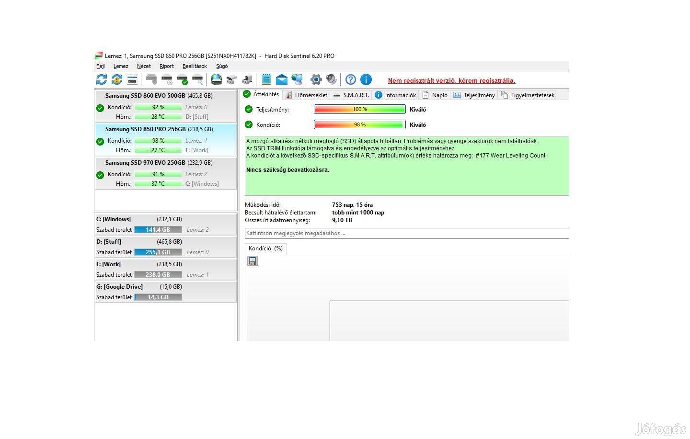Select the Samsung SSD 860 EVO 500GB disk
Image resolution: width=690 pixels, height=439 pixels.
coord(165,106)
